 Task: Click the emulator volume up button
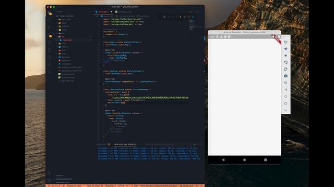[x=286, y=49]
